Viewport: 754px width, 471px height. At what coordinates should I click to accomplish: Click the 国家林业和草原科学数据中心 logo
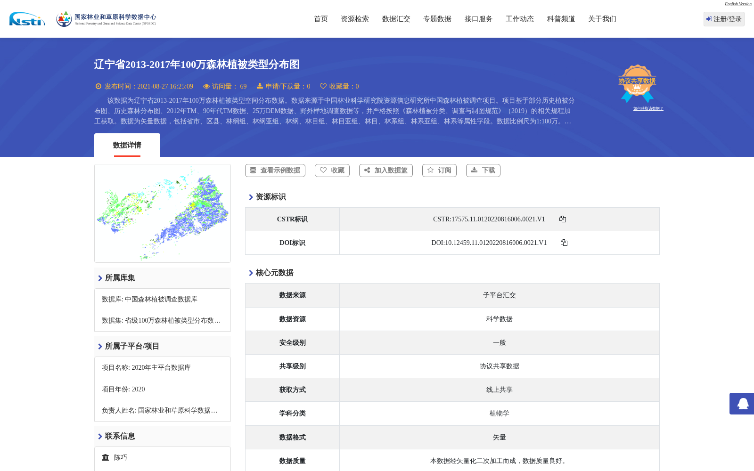point(106,19)
